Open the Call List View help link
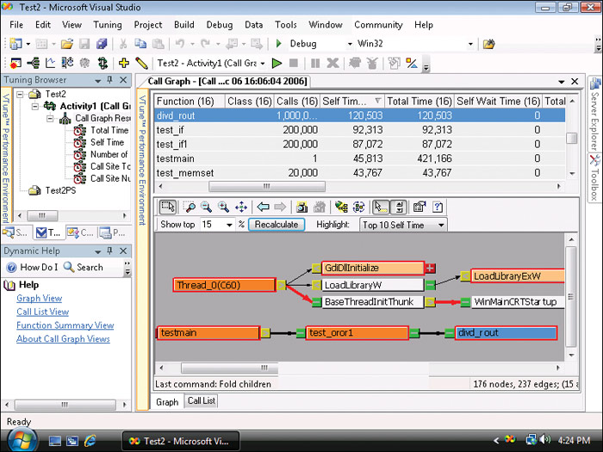This screenshot has height=452, width=603. point(43,312)
